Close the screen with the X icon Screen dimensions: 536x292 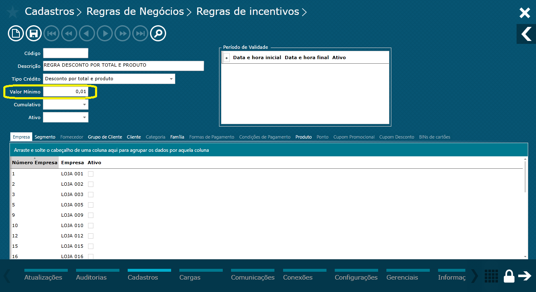click(x=524, y=13)
